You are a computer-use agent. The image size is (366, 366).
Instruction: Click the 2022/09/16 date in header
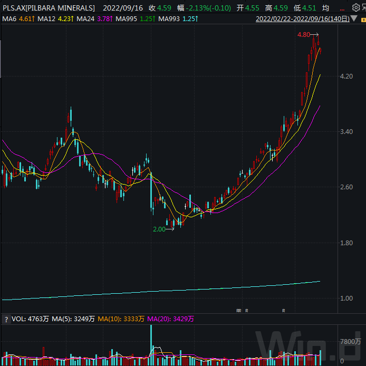click(x=123, y=8)
